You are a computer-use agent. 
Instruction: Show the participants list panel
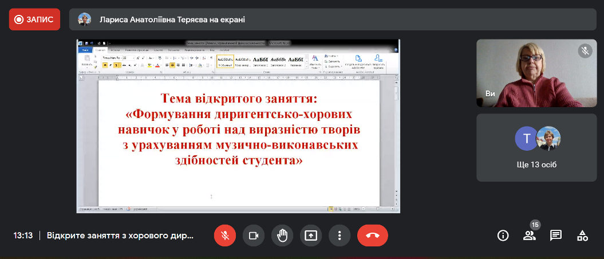point(529,236)
